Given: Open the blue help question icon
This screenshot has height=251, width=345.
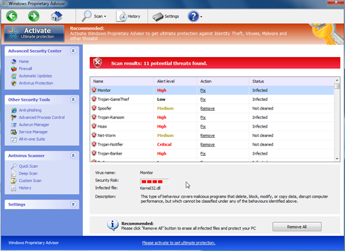Looking at the screenshot, I should [x=194, y=16].
